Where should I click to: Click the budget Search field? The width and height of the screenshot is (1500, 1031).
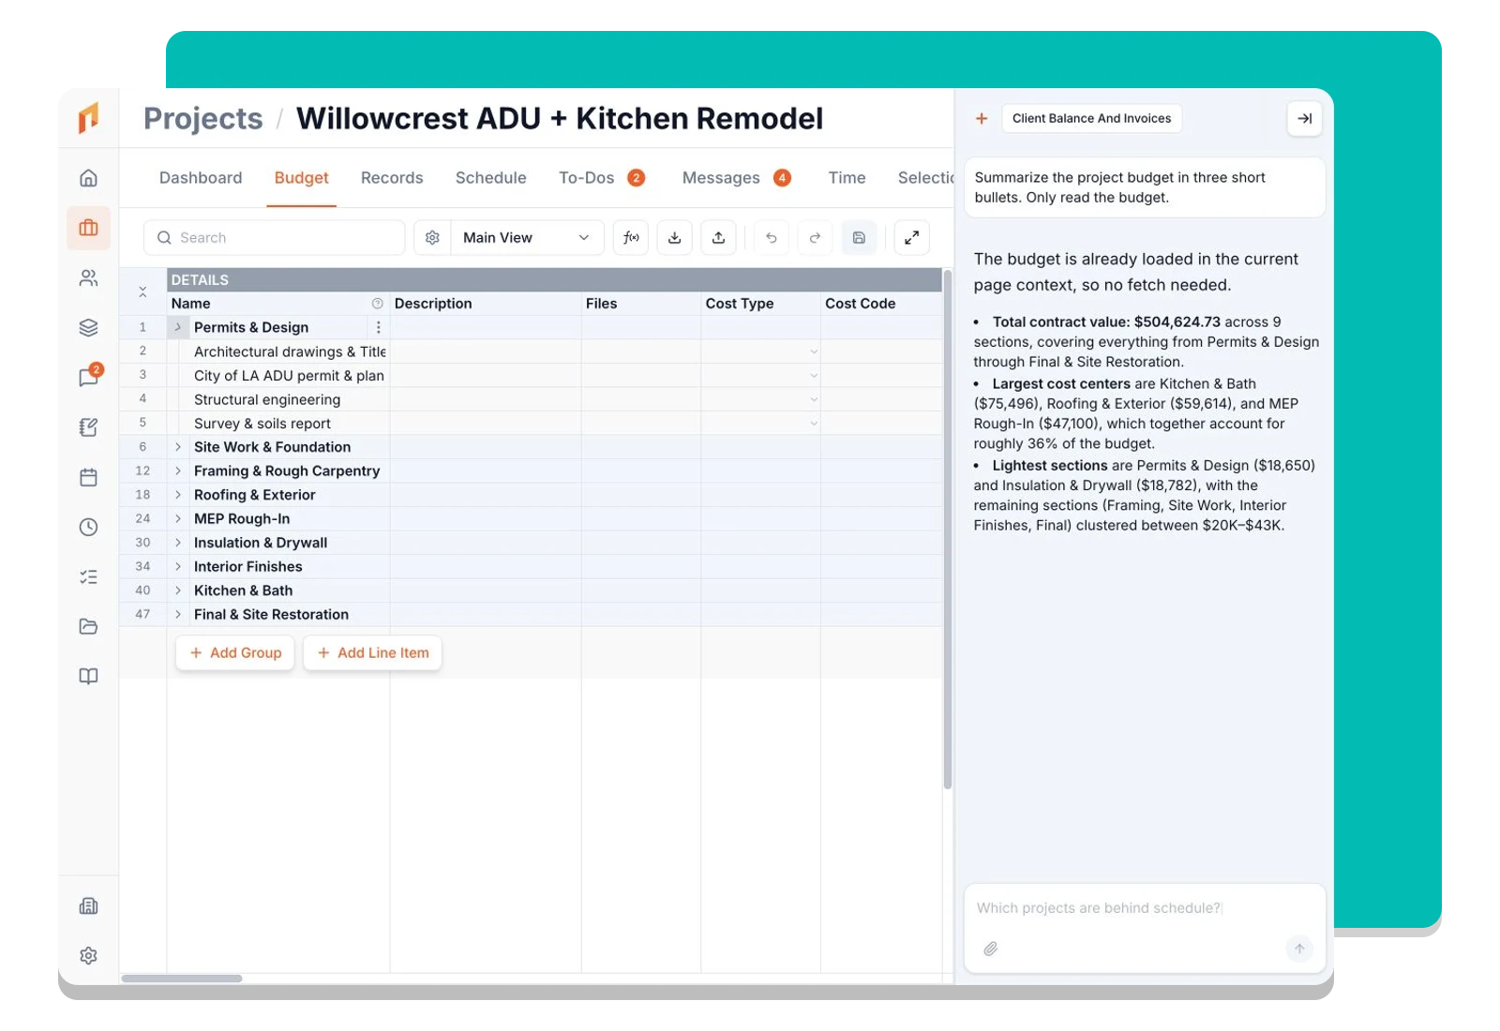point(274,237)
